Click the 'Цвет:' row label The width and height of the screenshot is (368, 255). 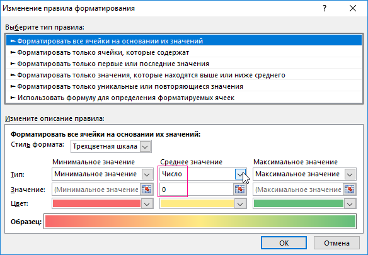20,203
